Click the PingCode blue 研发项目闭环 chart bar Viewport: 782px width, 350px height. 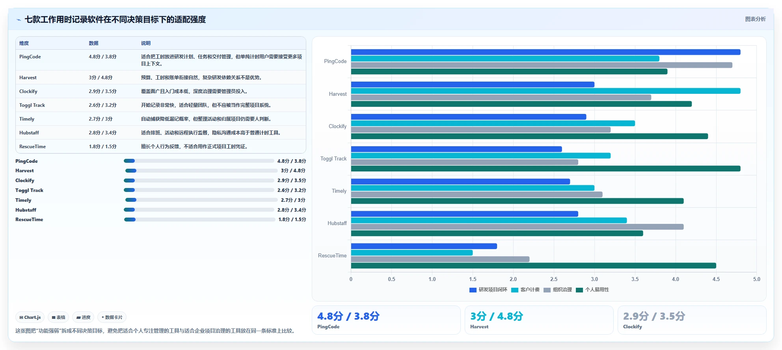pyautogui.click(x=546, y=52)
